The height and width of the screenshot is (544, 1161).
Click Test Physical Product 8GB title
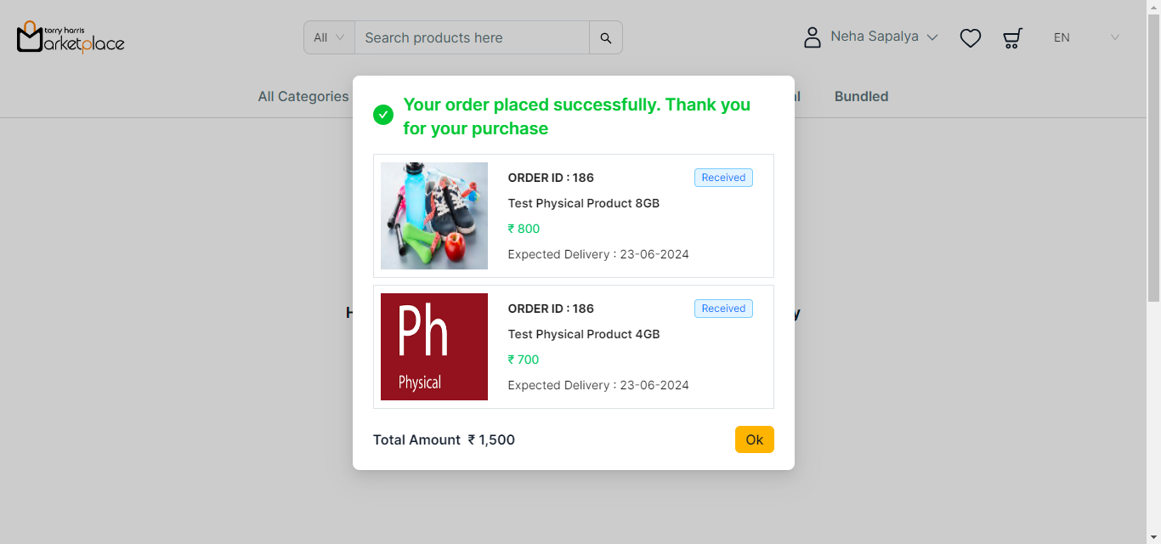click(583, 203)
